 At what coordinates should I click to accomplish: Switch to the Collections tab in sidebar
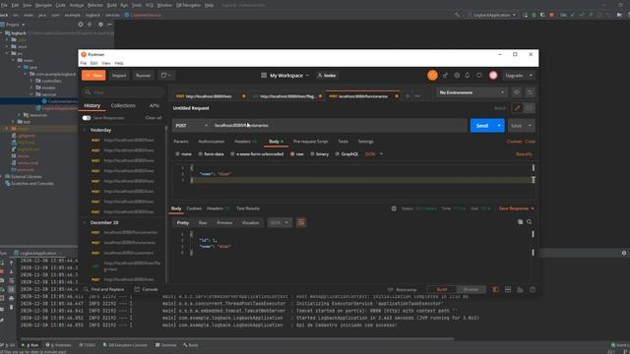(x=123, y=105)
